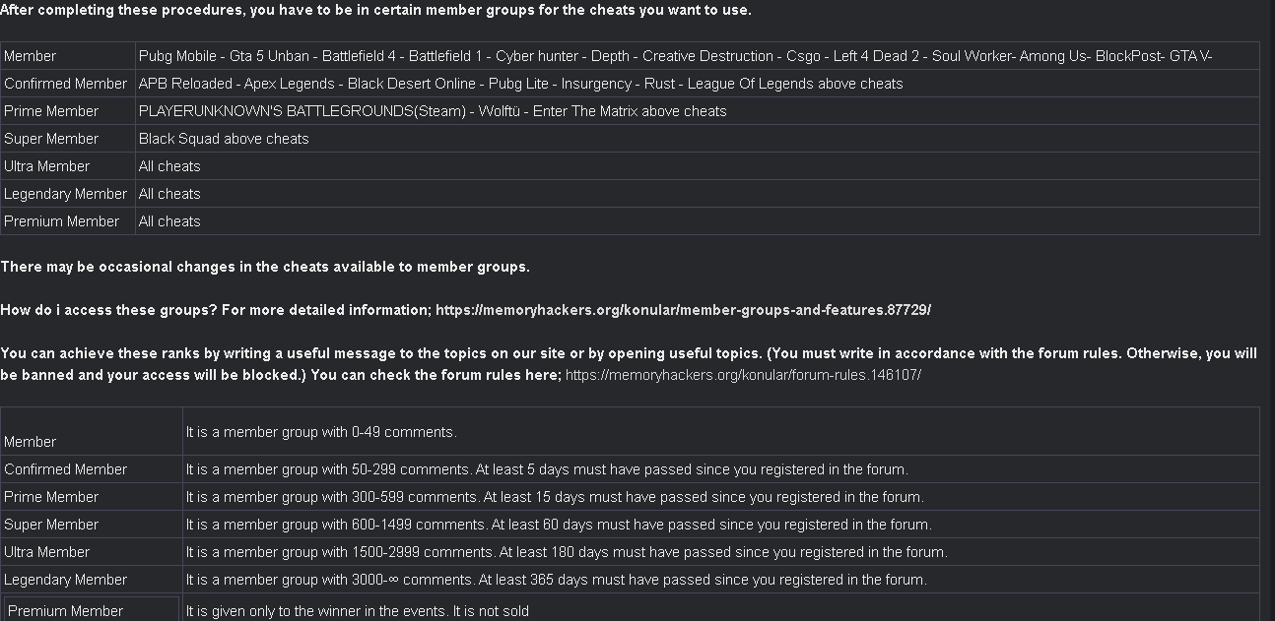Click Ultra Member label in first table

pyautogui.click(x=46, y=166)
